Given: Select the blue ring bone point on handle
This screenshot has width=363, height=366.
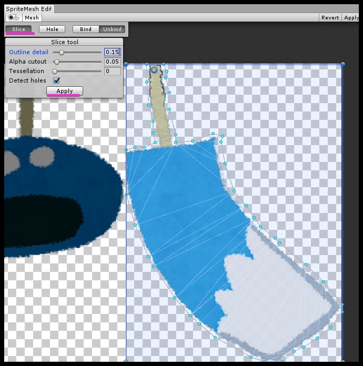Looking at the screenshot, I should click(154, 69).
